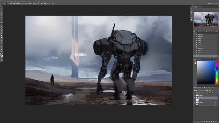Switch to the Histogram tab
Screen dimensions: 219x123
(x=201, y=7)
